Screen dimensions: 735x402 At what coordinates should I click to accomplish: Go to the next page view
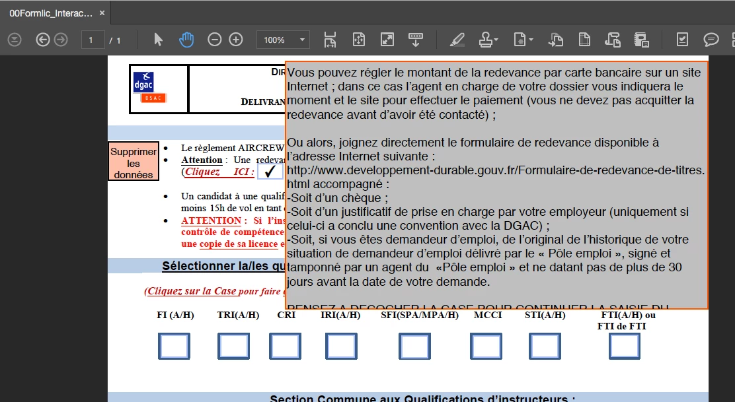tap(61, 40)
